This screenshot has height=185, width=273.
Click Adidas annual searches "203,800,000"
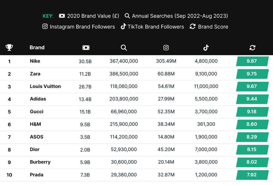(x=124, y=99)
